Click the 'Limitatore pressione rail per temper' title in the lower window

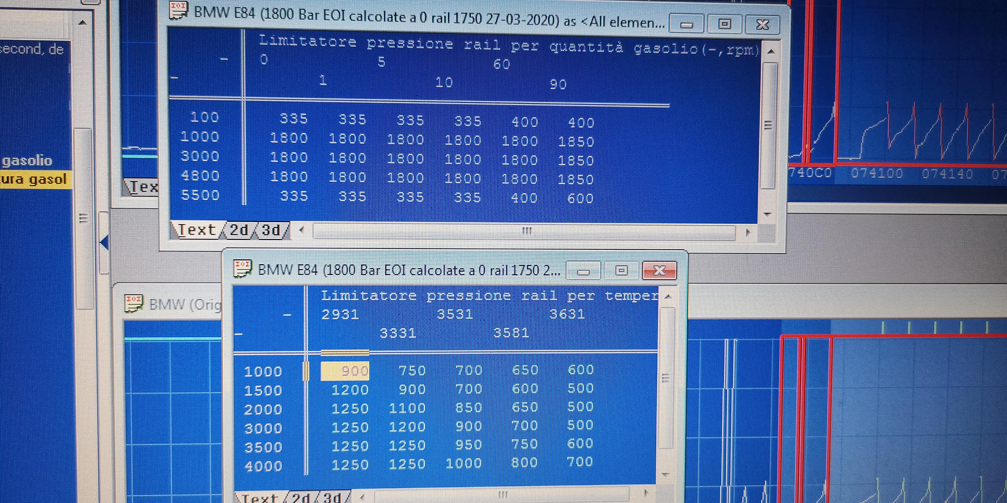pos(490,296)
